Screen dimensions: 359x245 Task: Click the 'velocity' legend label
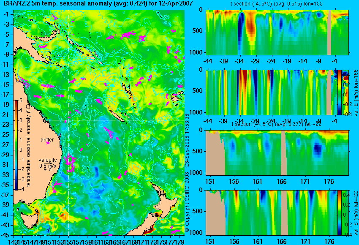click(48, 160)
